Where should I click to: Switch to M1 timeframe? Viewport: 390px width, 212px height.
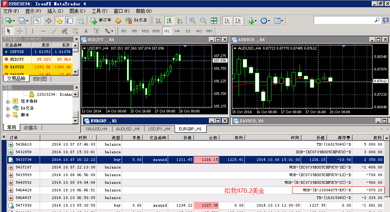tap(124, 31)
